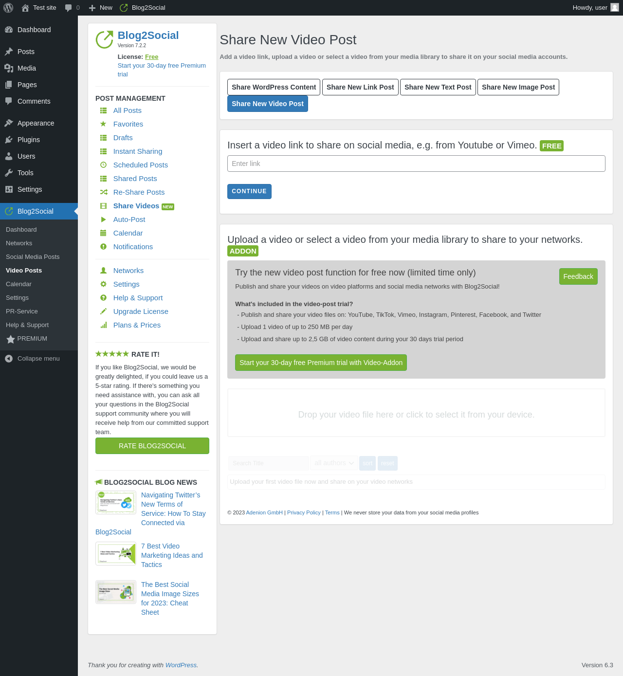Open the all authors dropdown
623x676 pixels.
tap(334, 463)
